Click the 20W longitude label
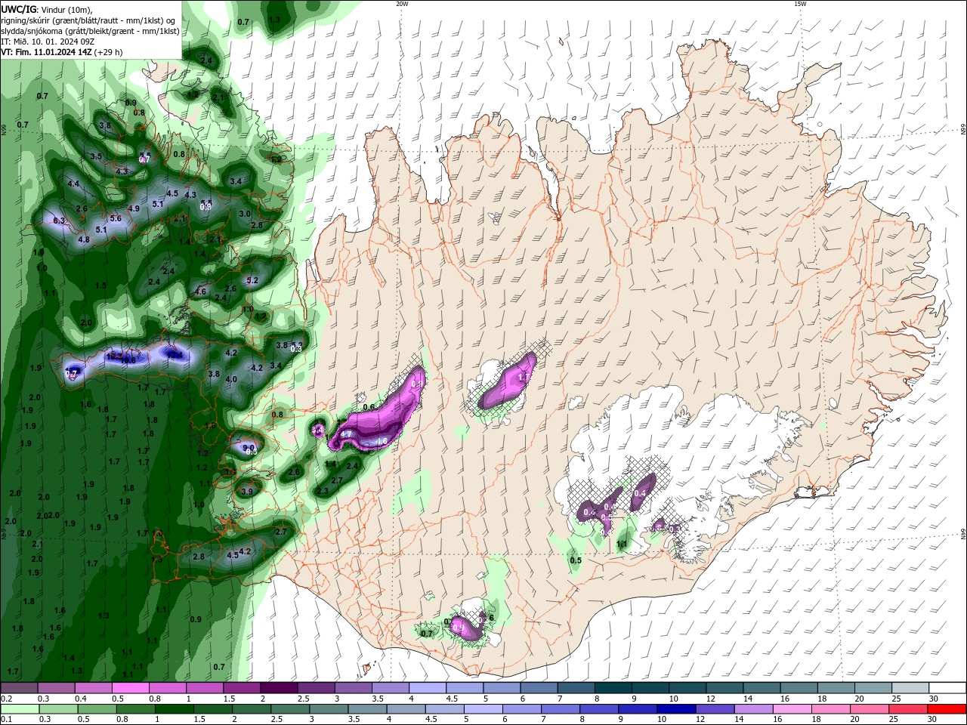Image resolution: width=967 pixels, height=725 pixels. [403, 4]
